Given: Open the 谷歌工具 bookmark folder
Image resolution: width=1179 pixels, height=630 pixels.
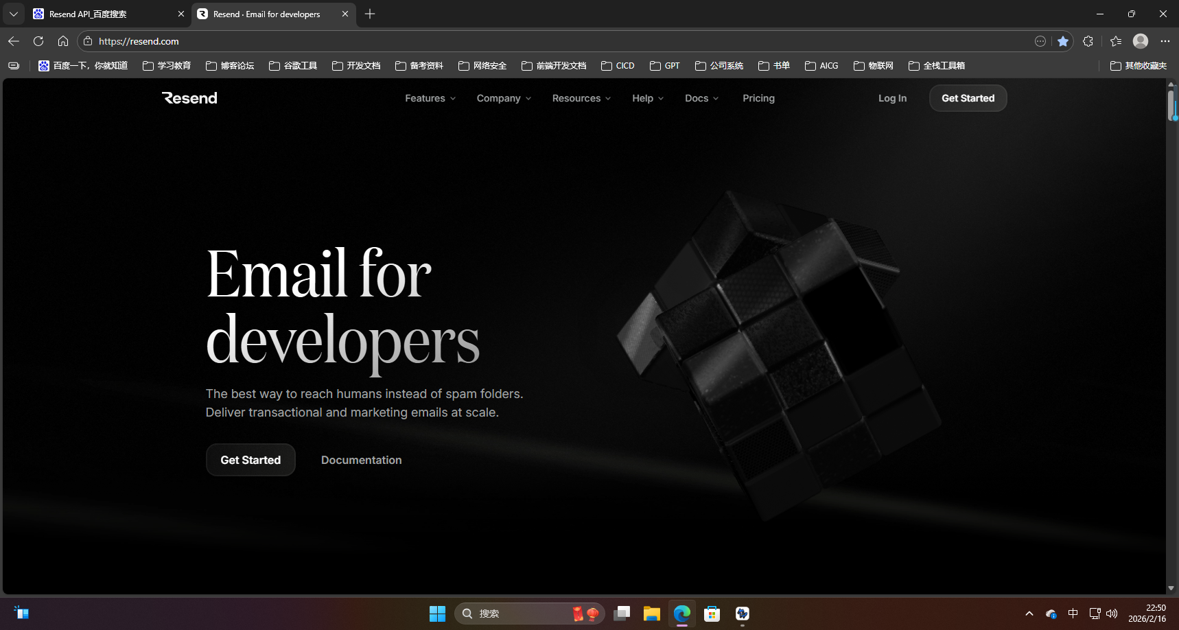Looking at the screenshot, I should [293, 66].
